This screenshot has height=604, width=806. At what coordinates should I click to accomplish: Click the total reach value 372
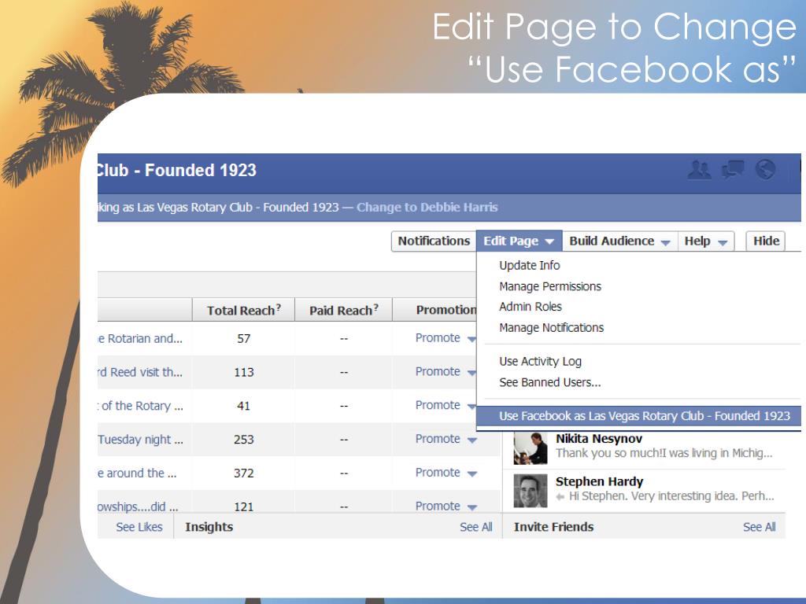[244, 473]
